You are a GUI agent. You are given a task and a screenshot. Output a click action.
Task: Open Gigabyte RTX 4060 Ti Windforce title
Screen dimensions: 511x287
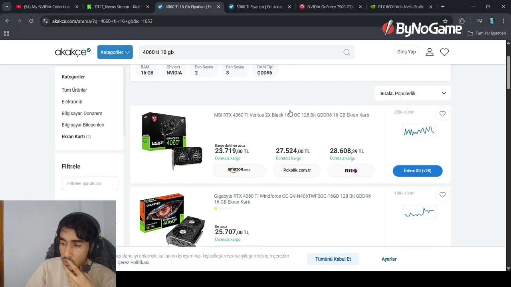point(292,199)
